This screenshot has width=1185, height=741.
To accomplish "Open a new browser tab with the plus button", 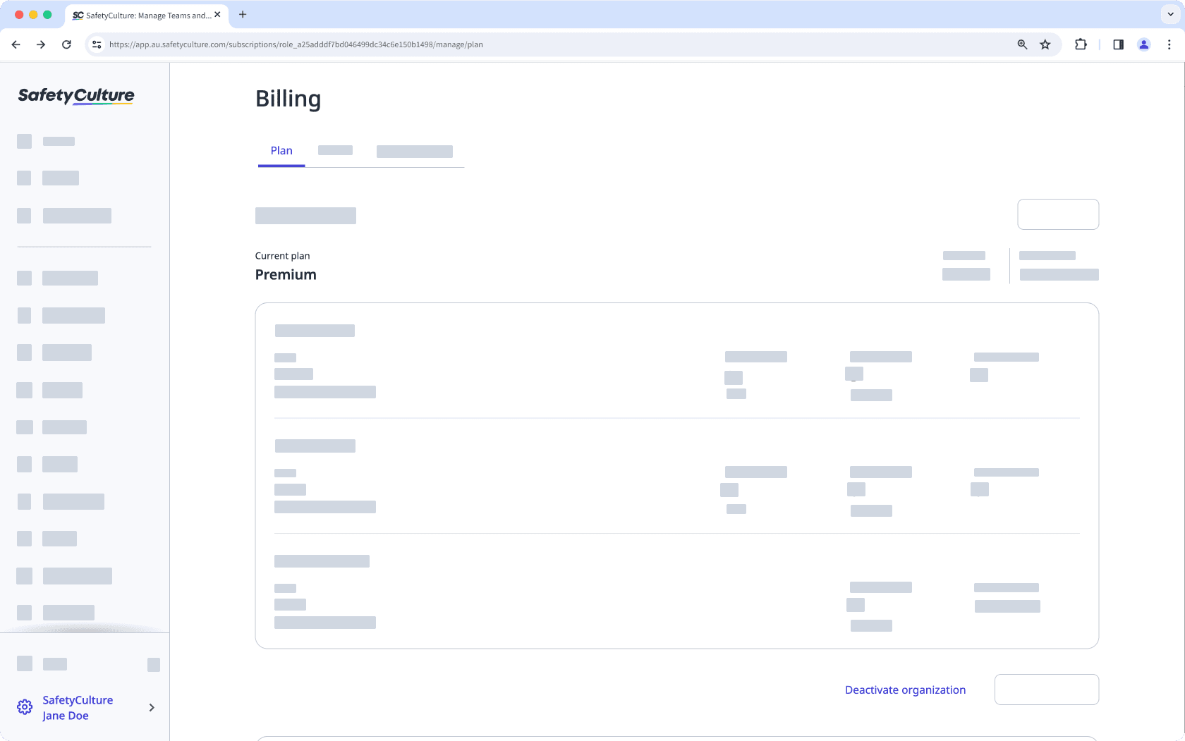I will click(x=243, y=14).
